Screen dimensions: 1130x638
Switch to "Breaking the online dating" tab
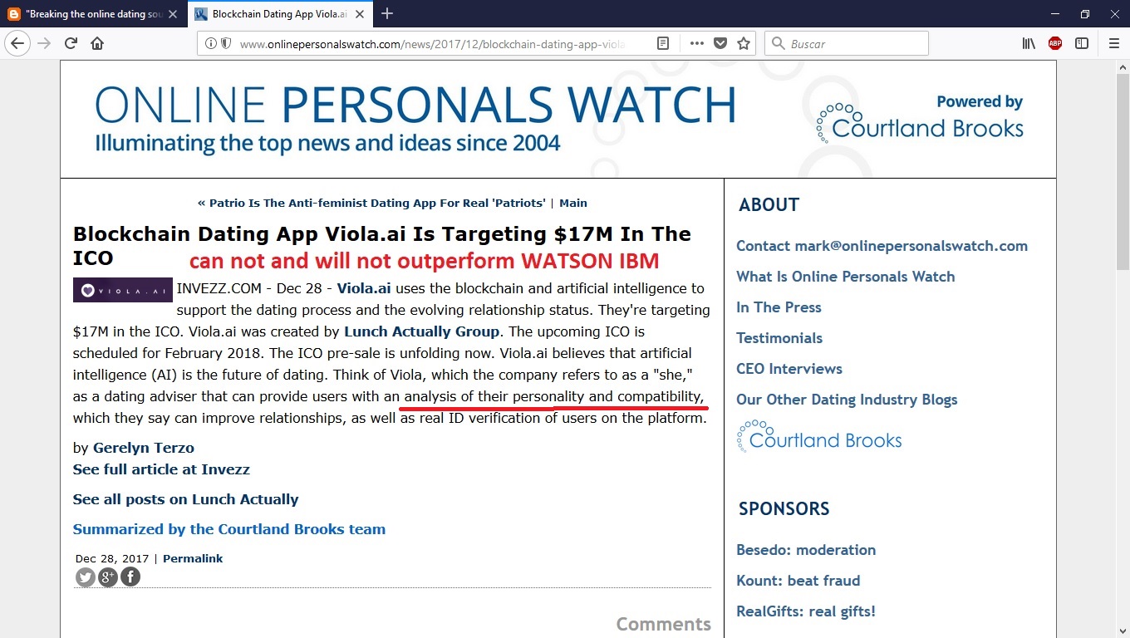point(94,14)
